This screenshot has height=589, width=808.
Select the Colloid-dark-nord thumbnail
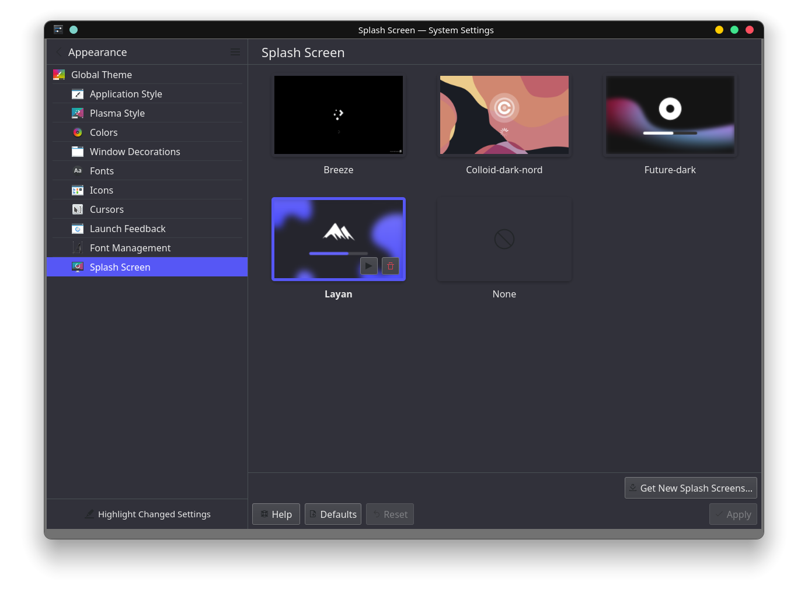click(x=504, y=115)
